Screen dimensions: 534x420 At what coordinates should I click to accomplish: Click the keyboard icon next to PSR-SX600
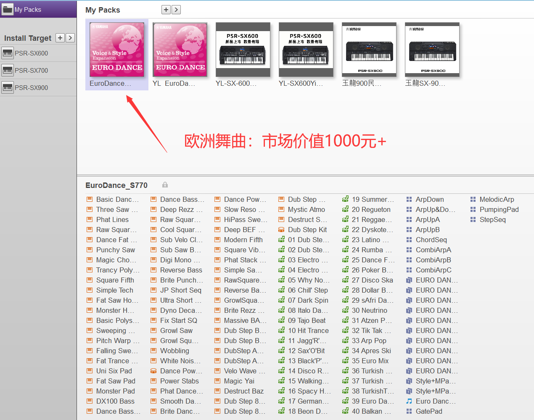coord(8,53)
